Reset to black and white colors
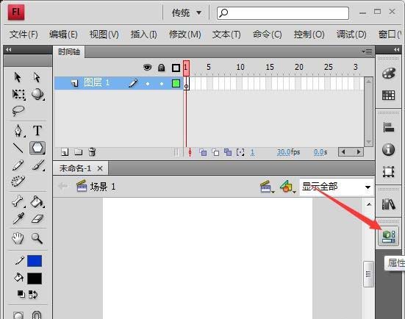Viewport: 405px width, 319px height. [x=21, y=294]
